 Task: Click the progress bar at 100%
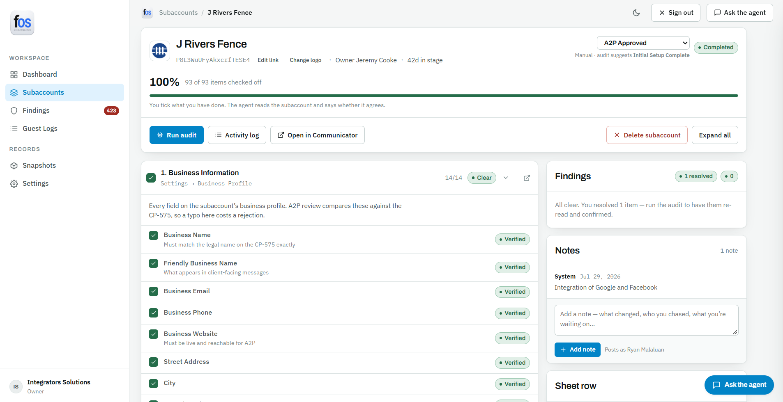pos(444,96)
